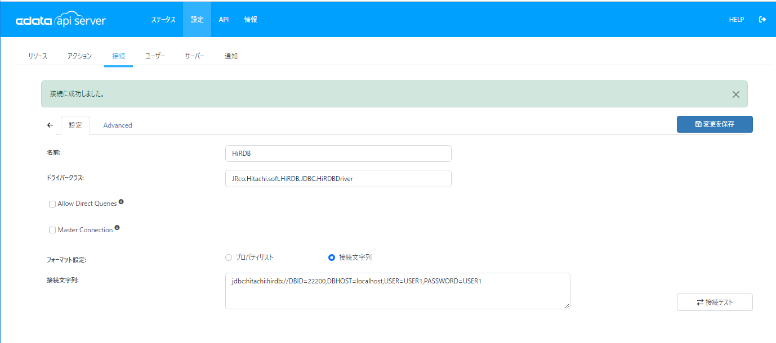Image resolution: width=776 pixels, height=343 pixels.
Task: Click the logout icon in header
Action: (x=762, y=20)
